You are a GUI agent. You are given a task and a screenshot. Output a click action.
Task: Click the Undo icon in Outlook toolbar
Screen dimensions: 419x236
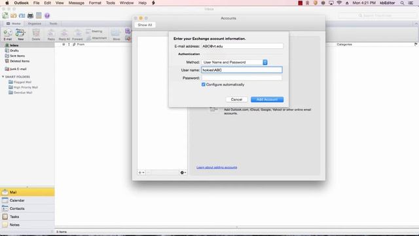[13, 16]
